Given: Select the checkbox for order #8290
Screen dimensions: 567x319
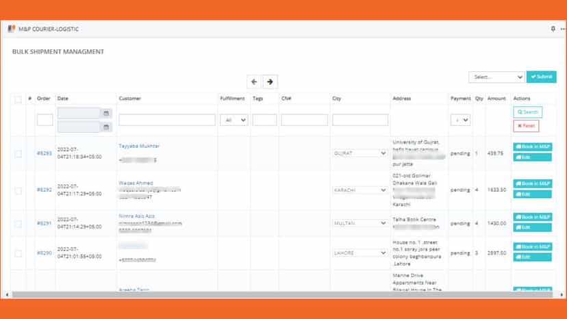Looking at the screenshot, I should tap(18, 253).
